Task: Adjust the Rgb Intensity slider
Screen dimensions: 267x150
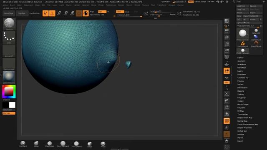Action: coord(102,15)
